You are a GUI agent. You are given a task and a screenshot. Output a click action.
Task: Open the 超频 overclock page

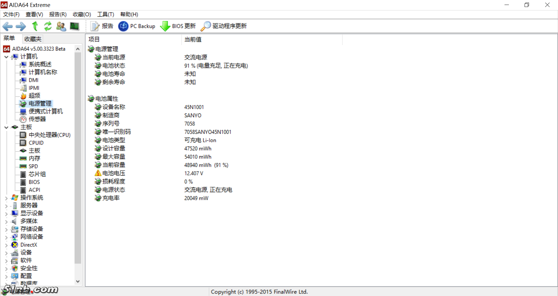(x=34, y=96)
